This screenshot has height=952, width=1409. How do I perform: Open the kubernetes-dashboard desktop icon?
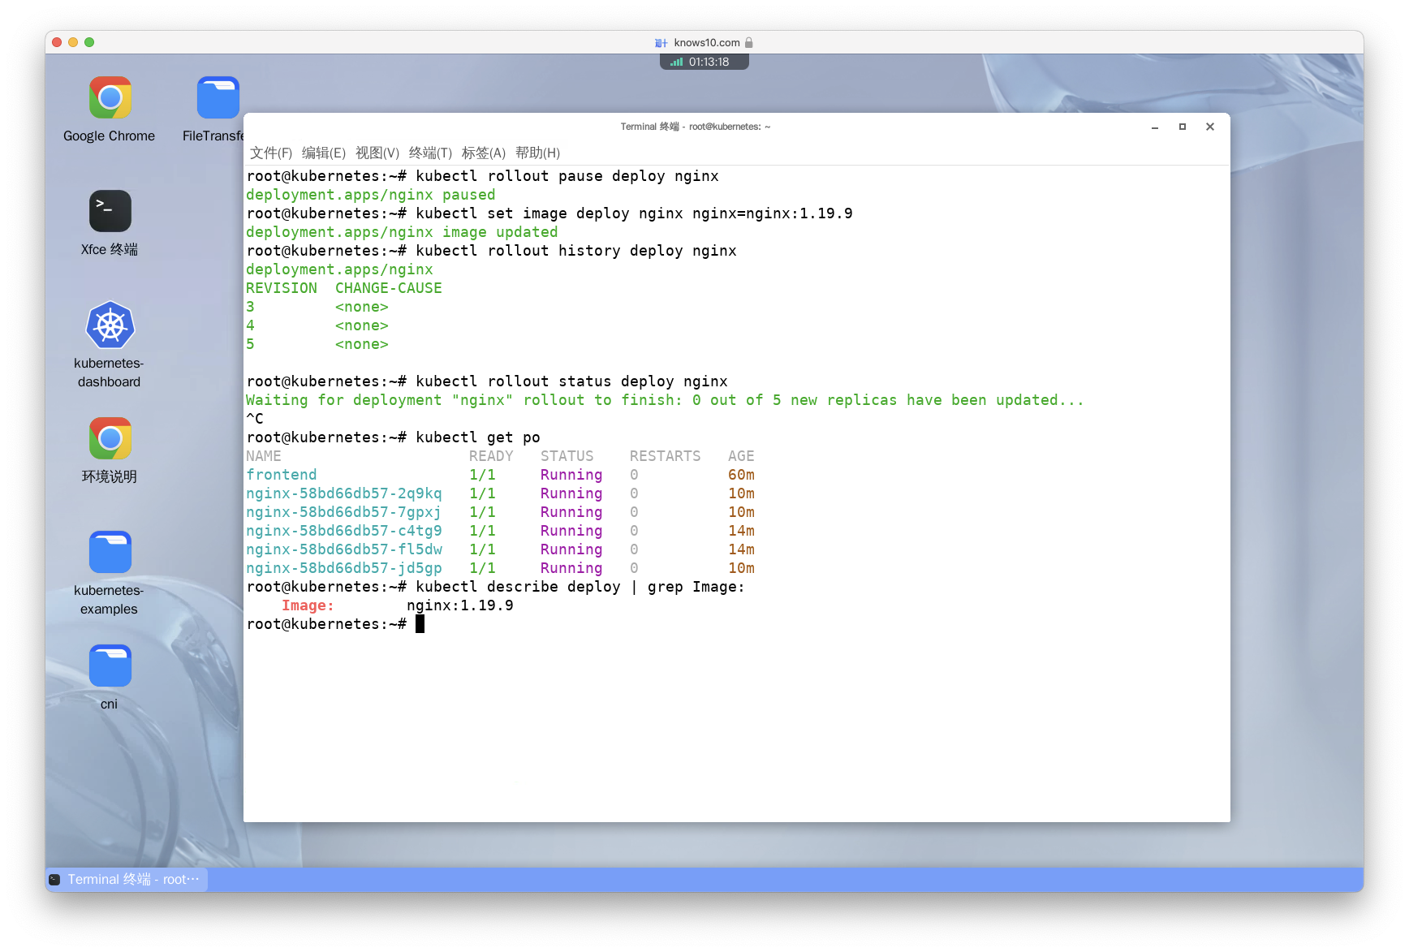(x=110, y=325)
